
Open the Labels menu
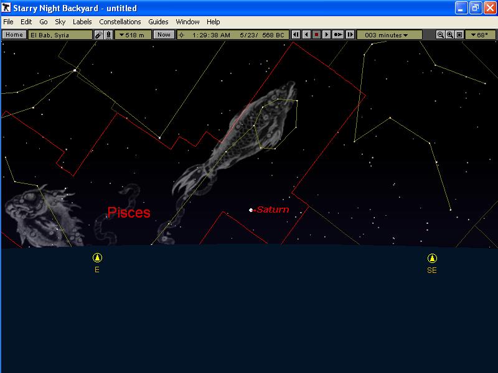point(82,22)
